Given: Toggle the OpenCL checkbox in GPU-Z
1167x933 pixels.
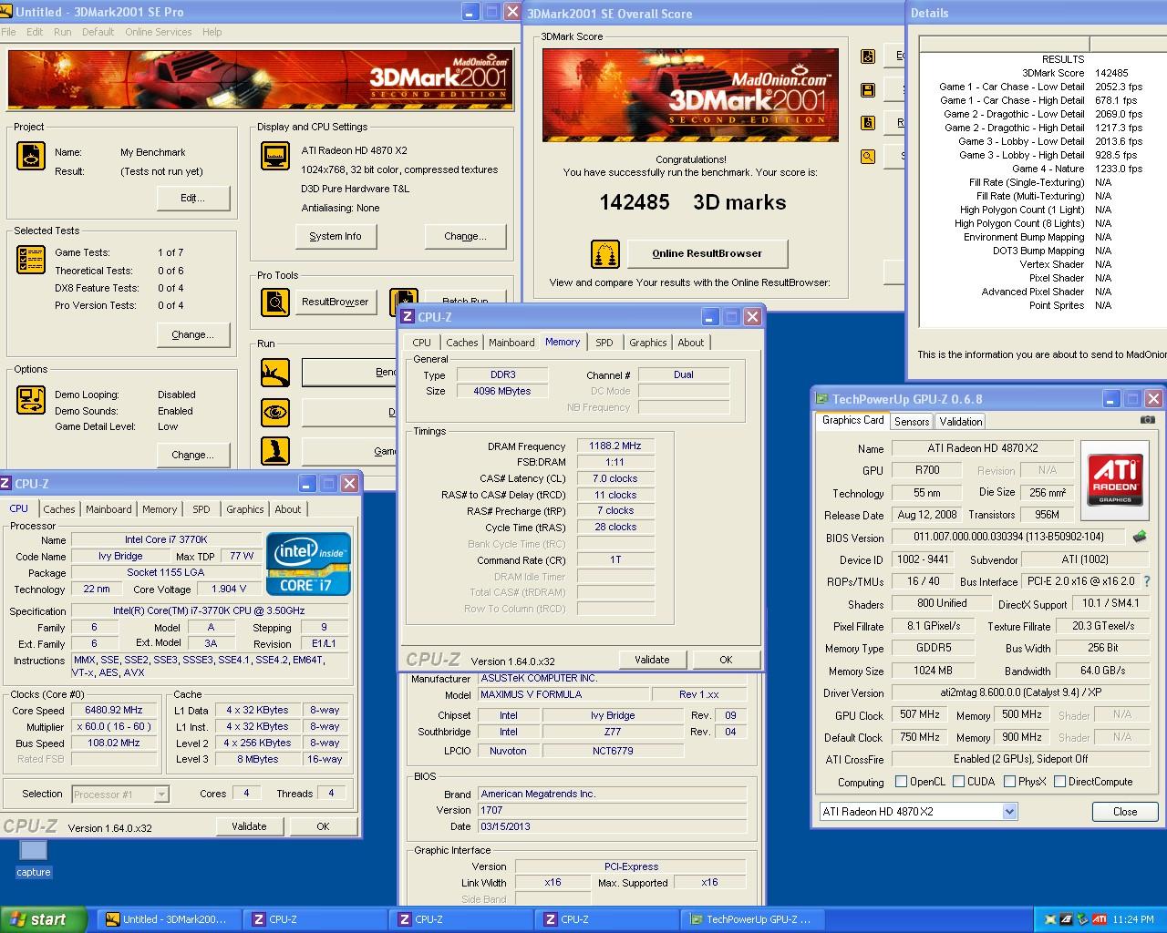Looking at the screenshot, I should [901, 782].
